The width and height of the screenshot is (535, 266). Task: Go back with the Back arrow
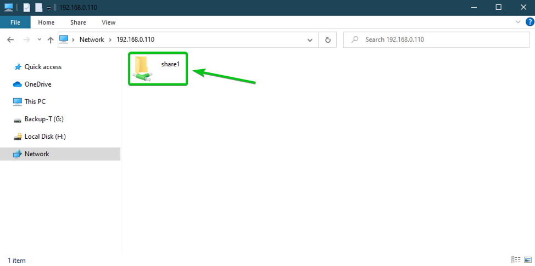click(x=10, y=40)
